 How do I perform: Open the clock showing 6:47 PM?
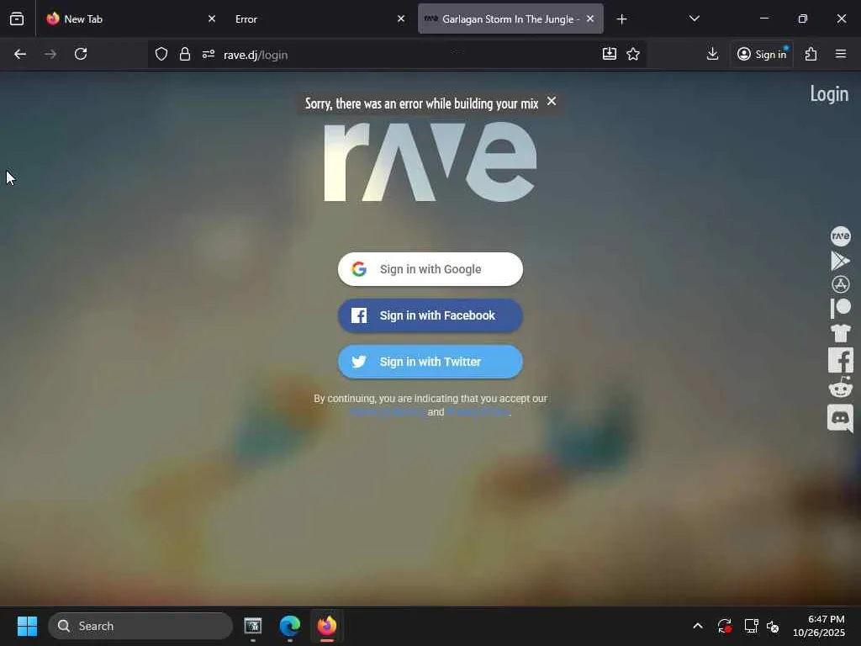[x=819, y=626]
